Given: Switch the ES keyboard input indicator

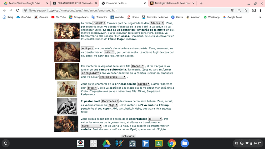Looking at the screenshot, I should coord(237,143).
